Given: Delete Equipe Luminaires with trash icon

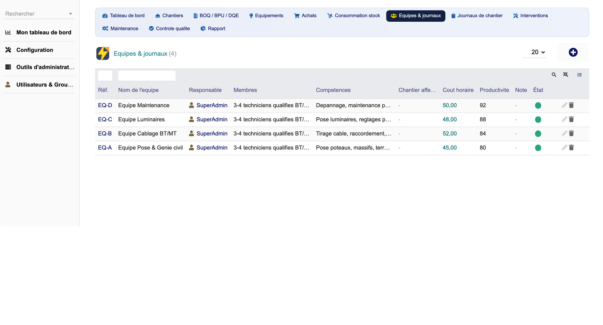Looking at the screenshot, I should pos(571,119).
